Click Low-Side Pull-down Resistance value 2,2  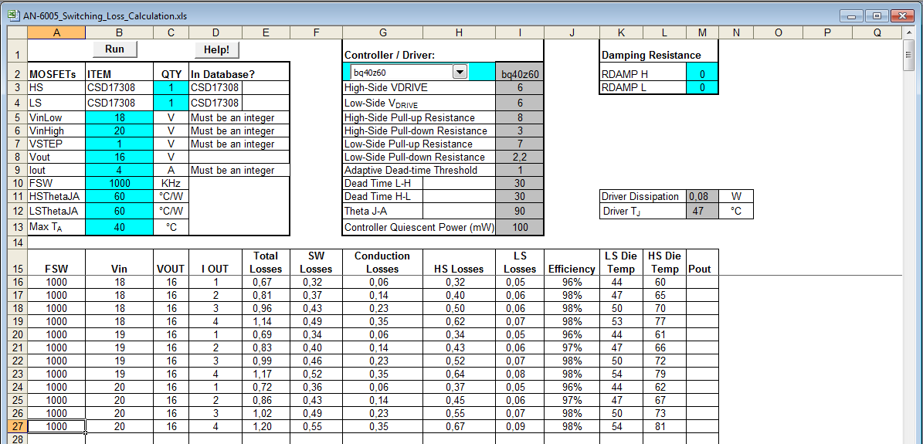click(x=520, y=158)
